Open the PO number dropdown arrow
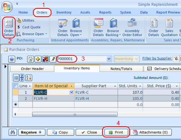181x140 pixels. pyautogui.click(x=109, y=59)
